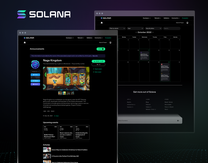Open the project's Discord button
208x163 pixels.
35,84
